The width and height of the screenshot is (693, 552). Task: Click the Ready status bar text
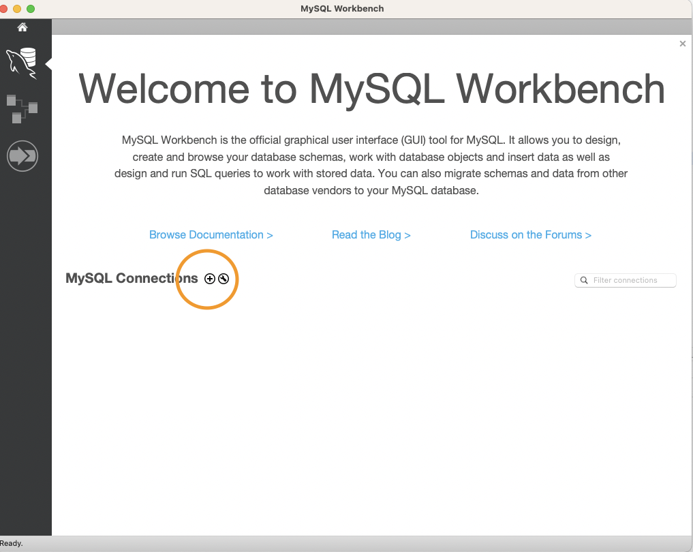pyautogui.click(x=12, y=543)
